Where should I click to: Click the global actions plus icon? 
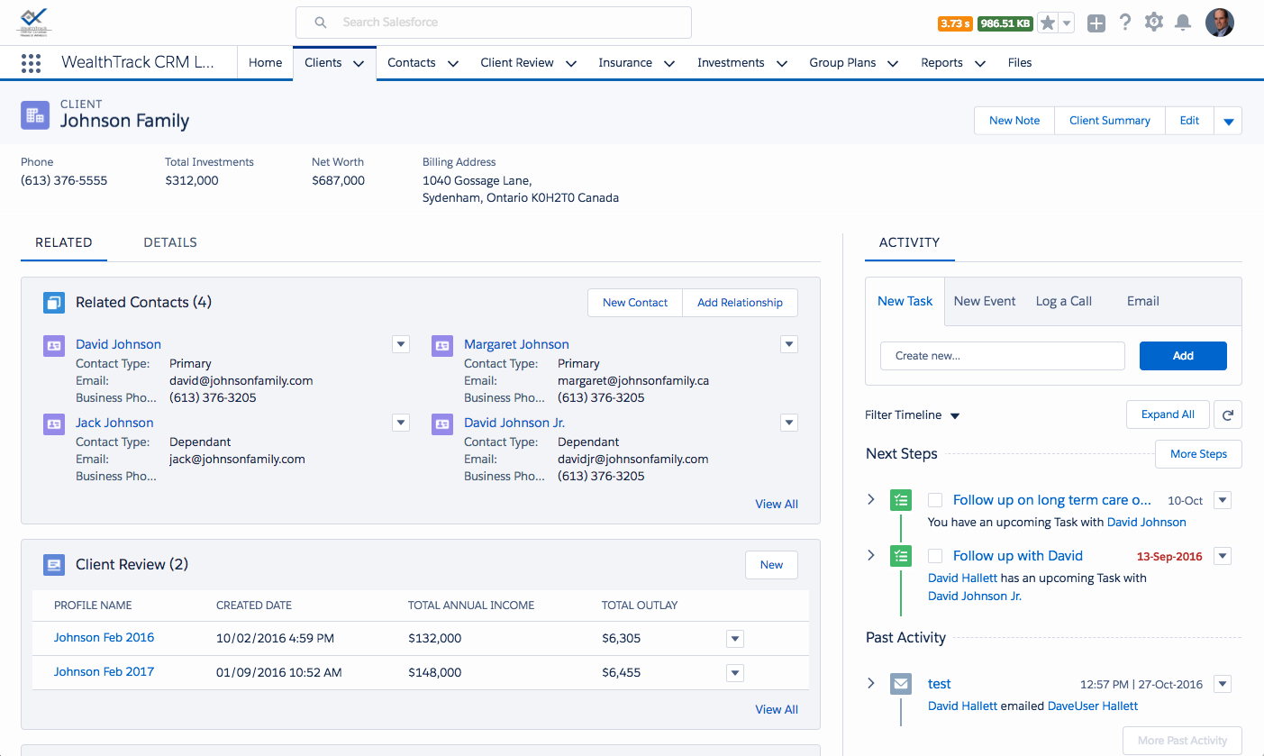pyautogui.click(x=1096, y=23)
